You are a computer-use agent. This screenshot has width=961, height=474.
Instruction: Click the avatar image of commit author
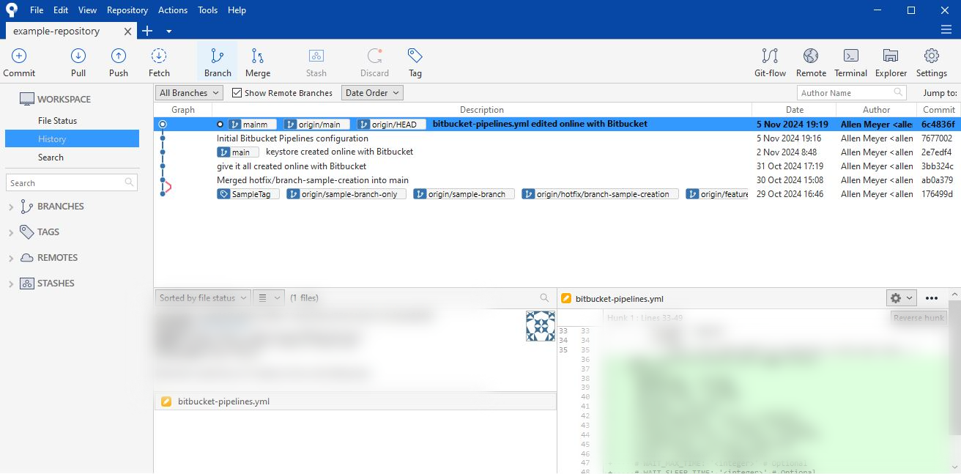tap(541, 326)
